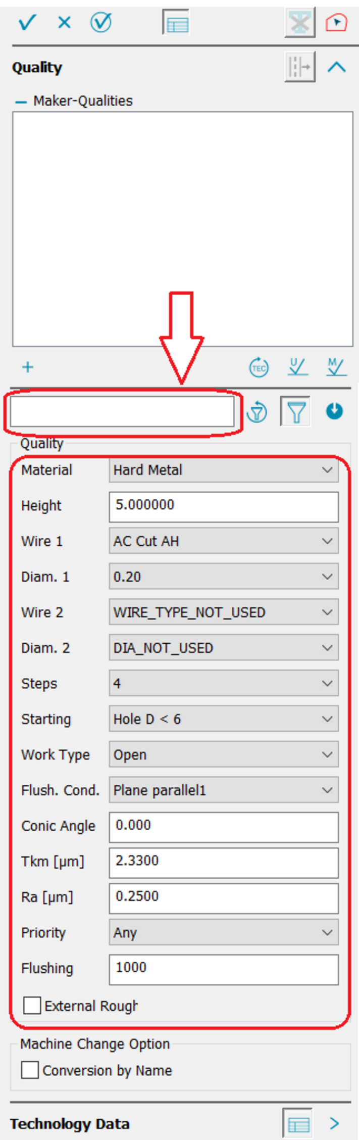Open the Wire 1 dropdown
Viewport: 359px width, 1140px height.
pos(224,541)
